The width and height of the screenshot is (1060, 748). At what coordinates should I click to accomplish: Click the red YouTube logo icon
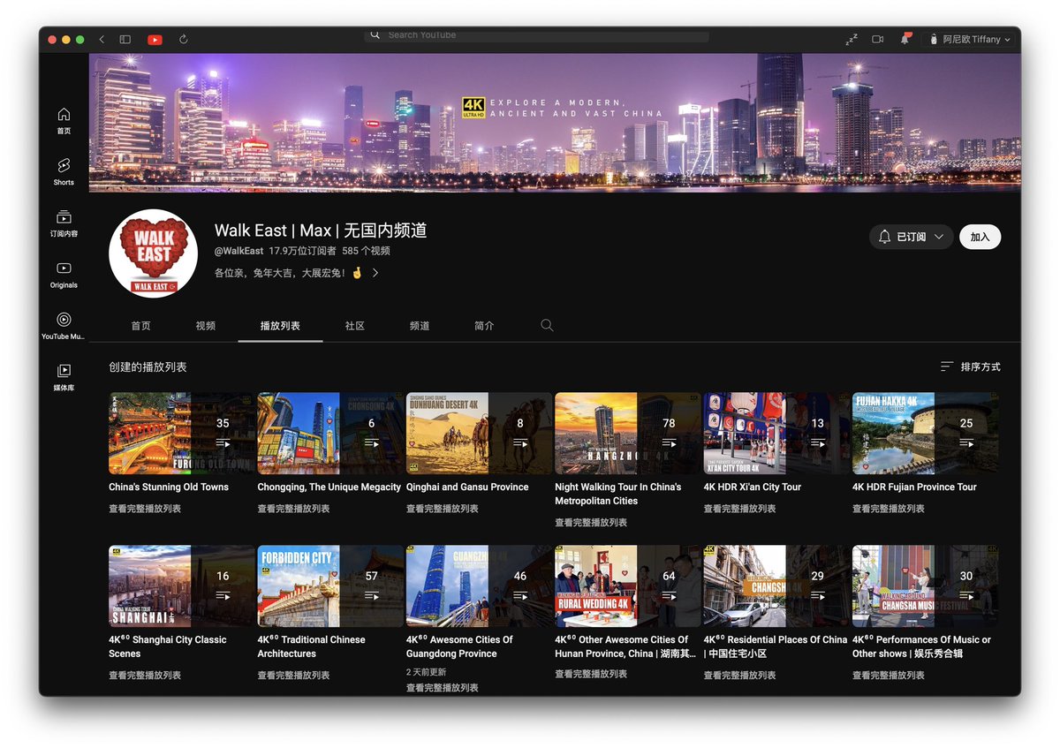pyautogui.click(x=155, y=40)
